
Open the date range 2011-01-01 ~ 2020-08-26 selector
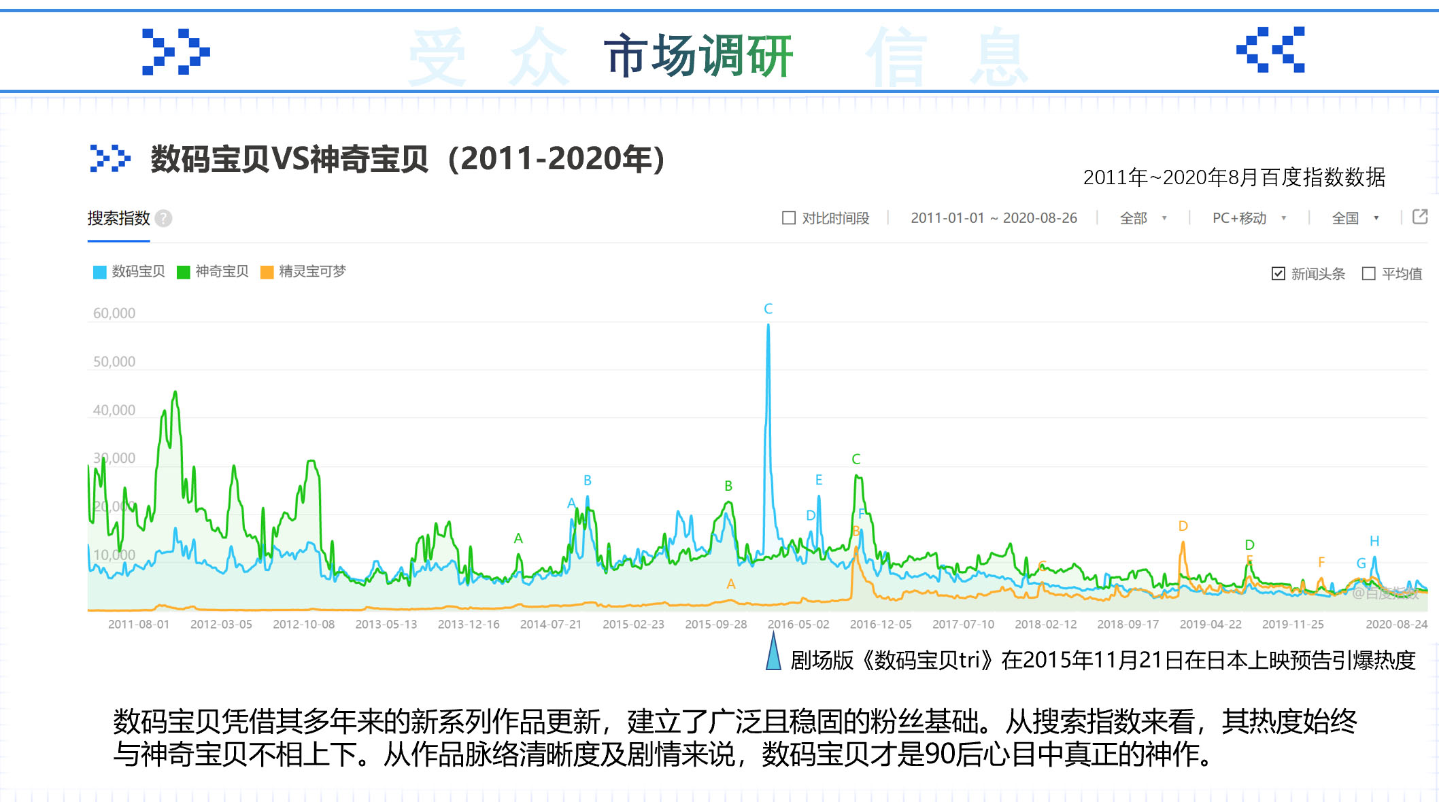click(994, 218)
